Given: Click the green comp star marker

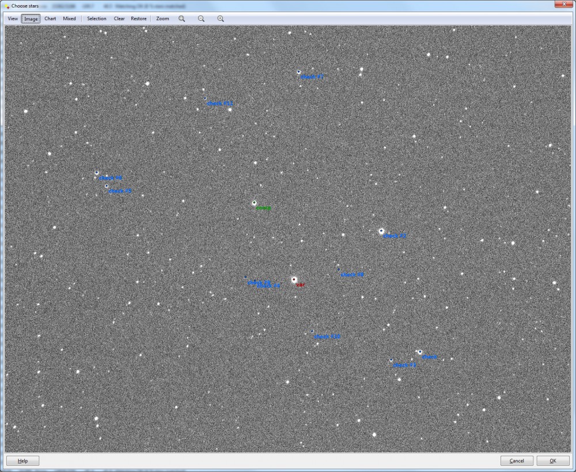Looking at the screenshot, I should point(254,203).
